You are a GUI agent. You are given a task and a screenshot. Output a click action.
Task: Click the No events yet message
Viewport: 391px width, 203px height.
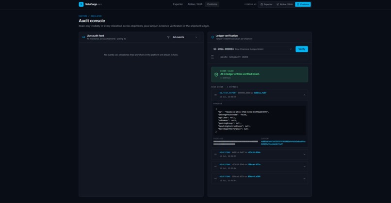click(x=141, y=55)
